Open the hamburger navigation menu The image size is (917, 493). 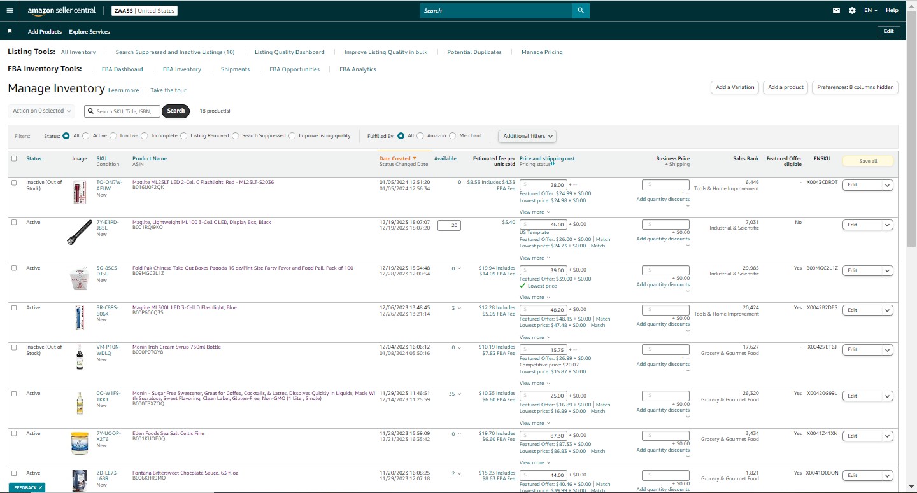pyautogui.click(x=10, y=11)
